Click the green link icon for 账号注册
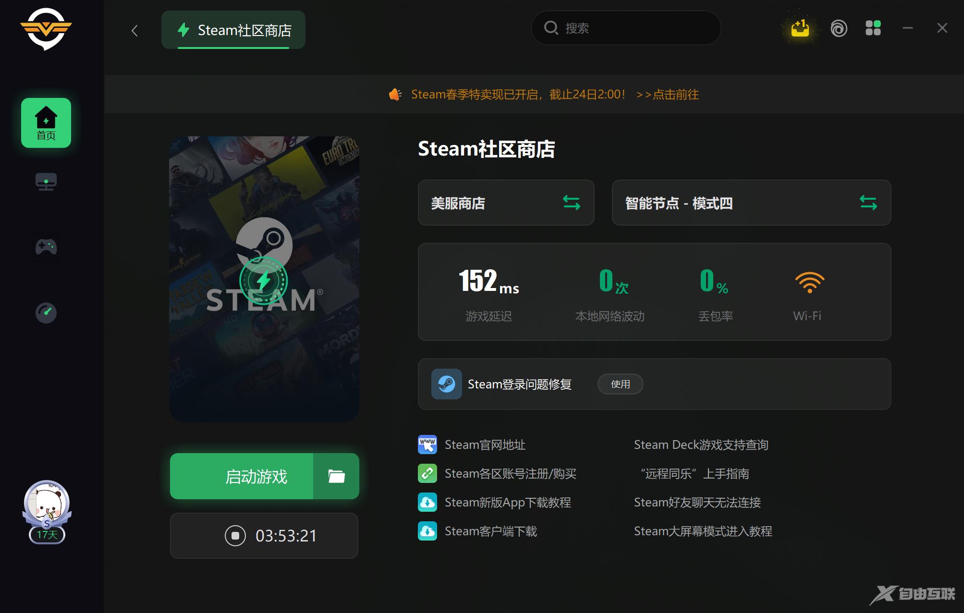Viewport: 964px width, 613px height. pos(427,473)
